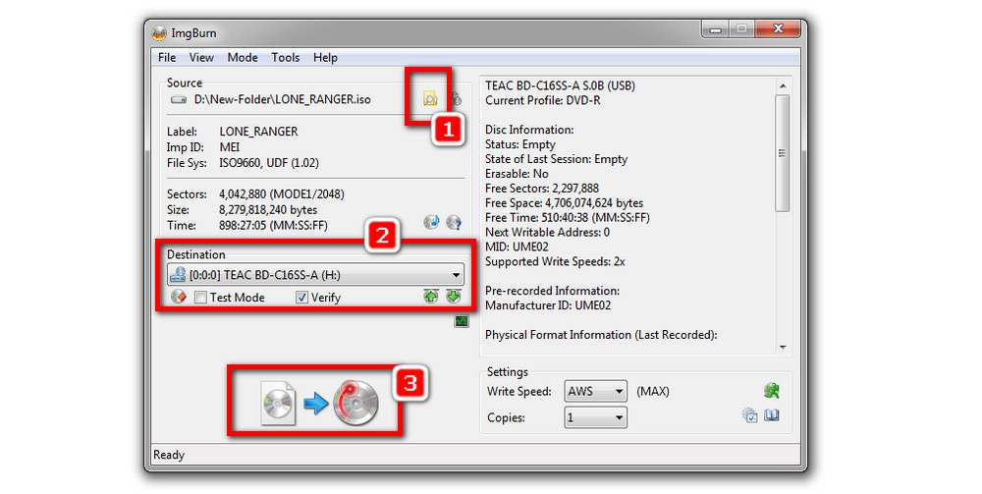Open the File menu
Screen dimensions: 982x494
[167, 58]
